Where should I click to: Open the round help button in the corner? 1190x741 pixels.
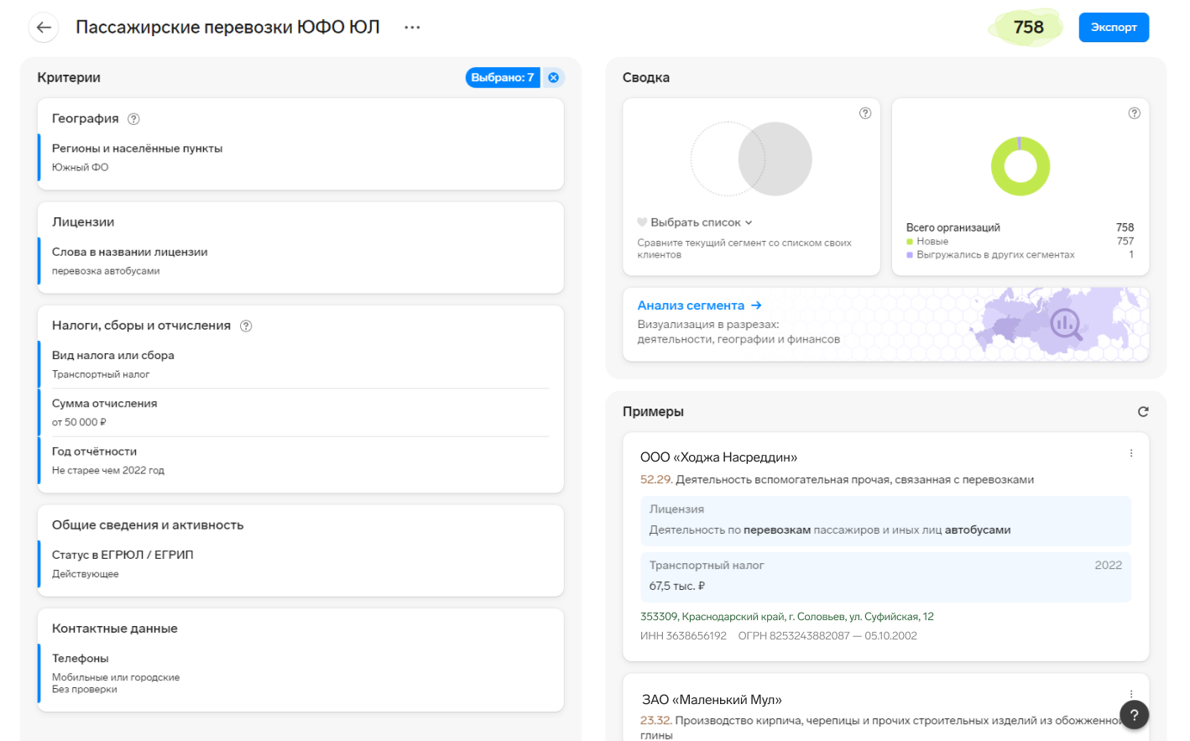point(1134,715)
